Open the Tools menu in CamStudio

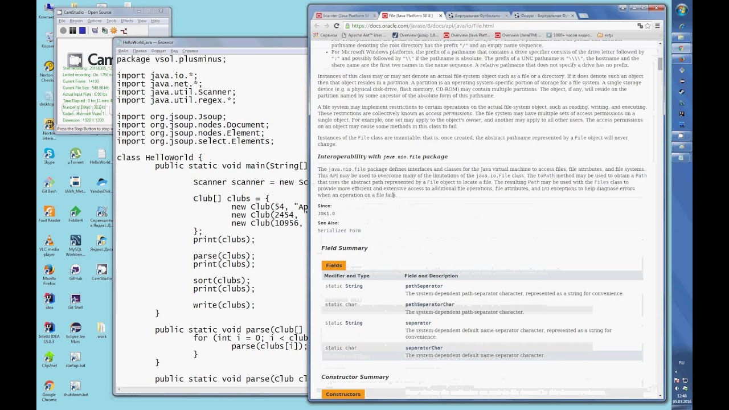pos(111,21)
